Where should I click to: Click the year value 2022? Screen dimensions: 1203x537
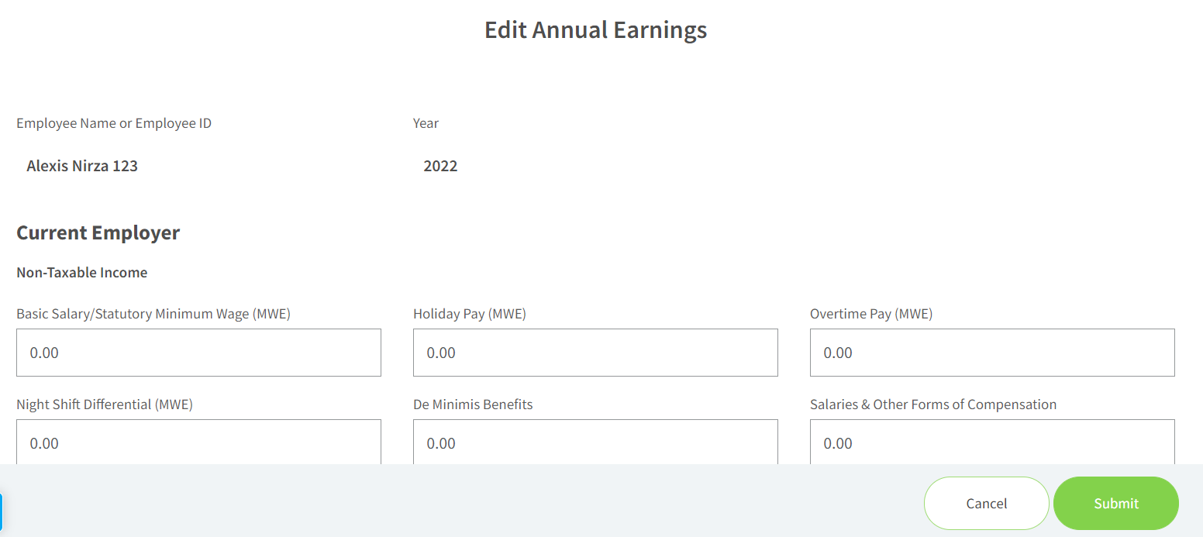[440, 166]
